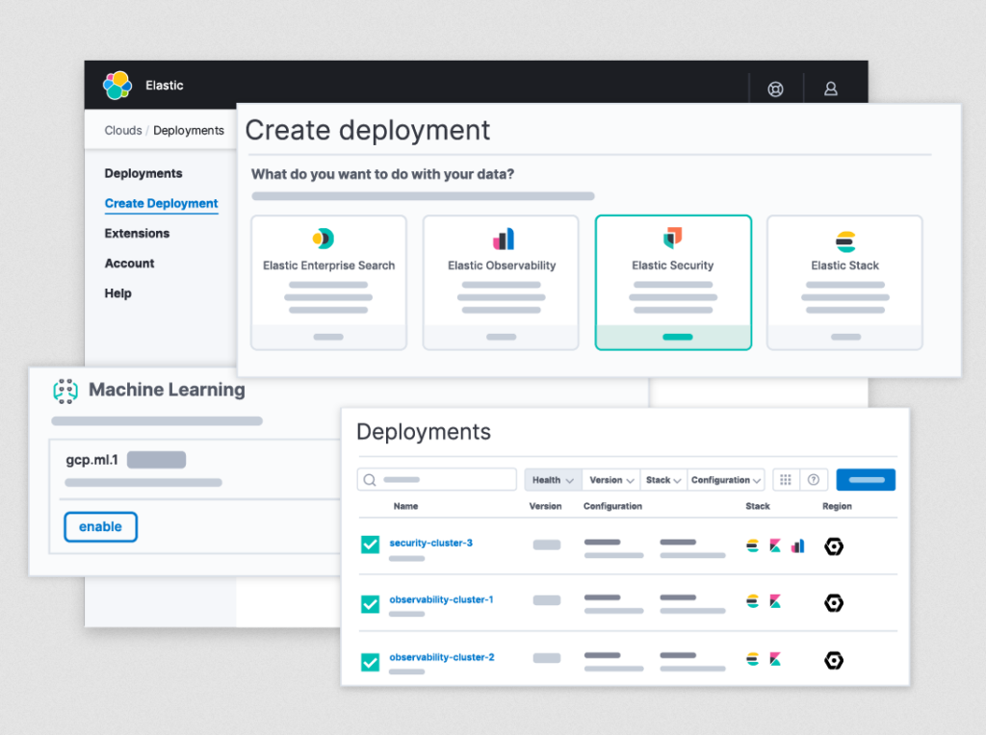Open the user account icon in header

tap(831, 89)
